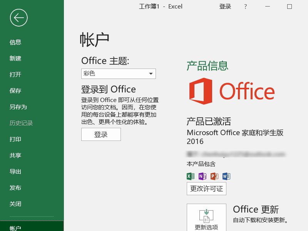Select the 共享 sidebar item
The height and width of the screenshot is (231, 308).
(x=15, y=156)
